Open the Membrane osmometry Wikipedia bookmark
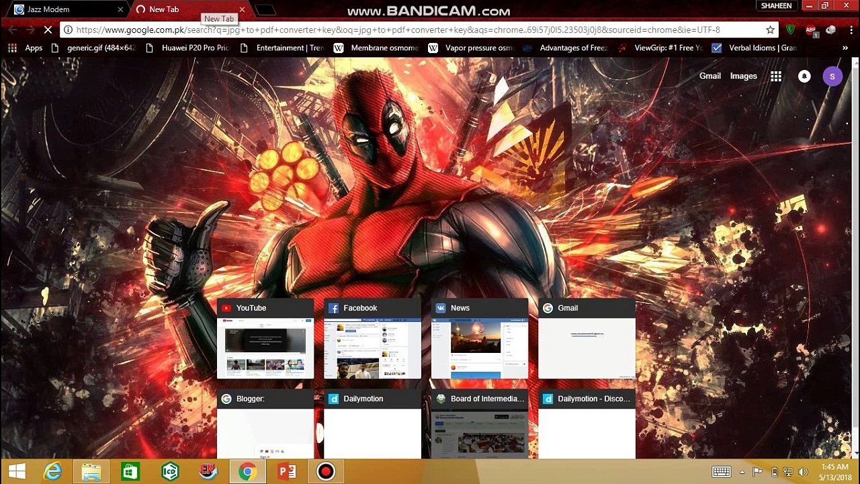This screenshot has width=860, height=484. click(376, 48)
